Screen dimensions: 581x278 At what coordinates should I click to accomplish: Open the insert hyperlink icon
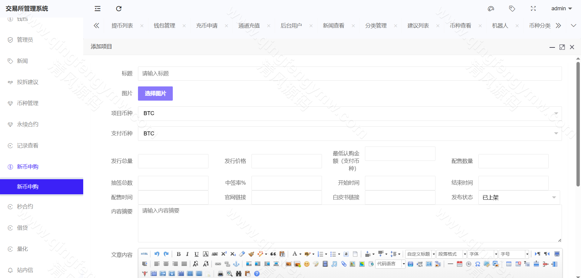click(218, 264)
